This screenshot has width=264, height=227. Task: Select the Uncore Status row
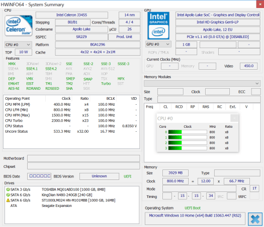[71, 131]
